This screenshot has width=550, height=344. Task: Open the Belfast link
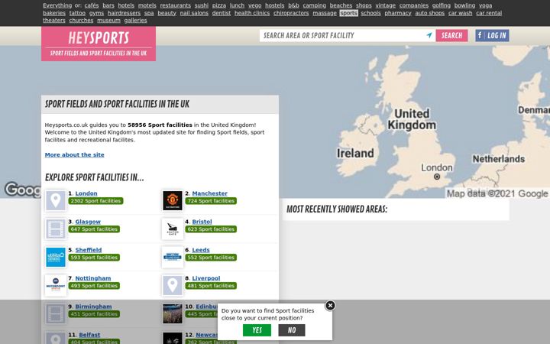coord(89,335)
